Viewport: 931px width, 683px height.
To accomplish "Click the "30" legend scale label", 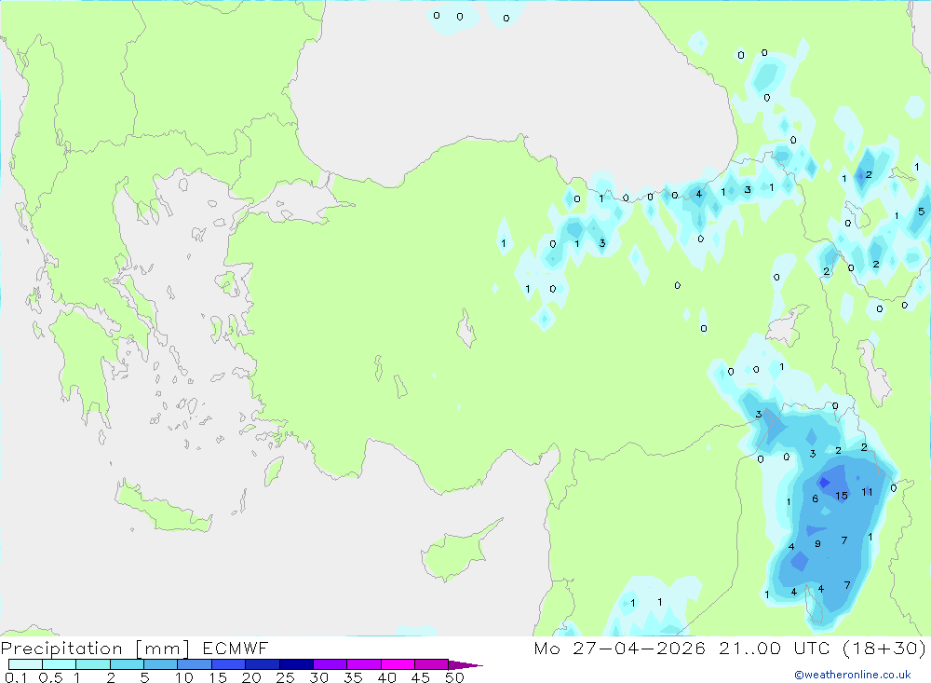I will 319,677.
